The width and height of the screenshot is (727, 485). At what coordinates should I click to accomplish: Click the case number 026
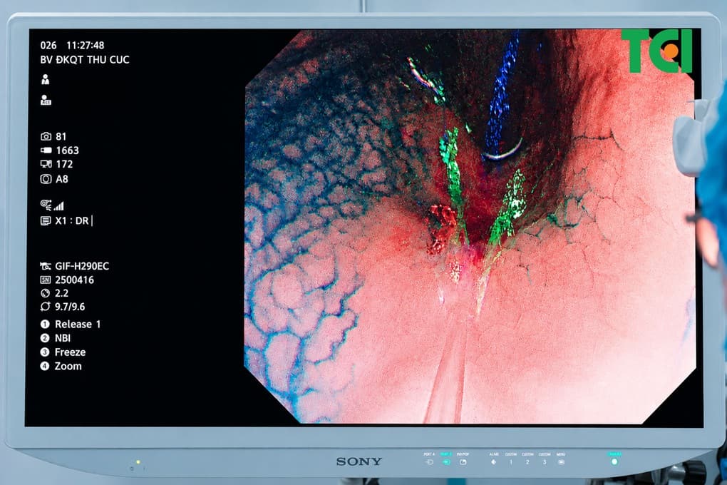click(48, 46)
